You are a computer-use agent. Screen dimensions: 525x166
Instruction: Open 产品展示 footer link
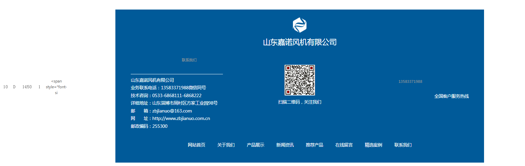tap(255, 145)
